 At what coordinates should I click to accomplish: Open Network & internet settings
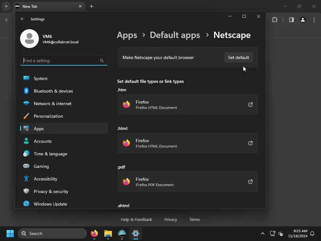point(64,104)
